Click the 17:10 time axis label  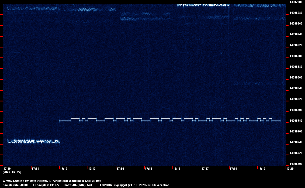pos(7,169)
